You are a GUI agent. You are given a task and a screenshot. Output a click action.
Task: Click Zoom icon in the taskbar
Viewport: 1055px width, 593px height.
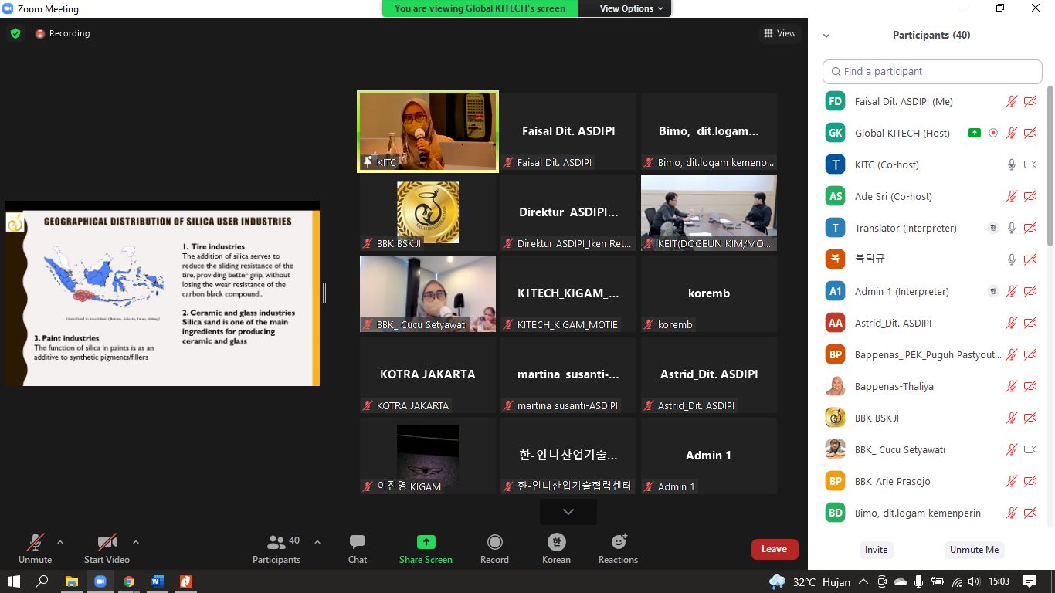point(100,581)
